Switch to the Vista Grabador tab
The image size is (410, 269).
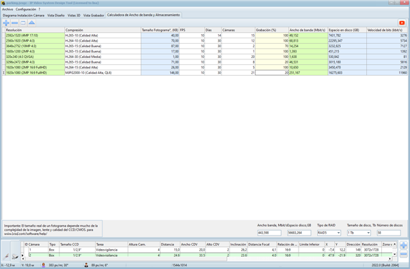click(94, 16)
